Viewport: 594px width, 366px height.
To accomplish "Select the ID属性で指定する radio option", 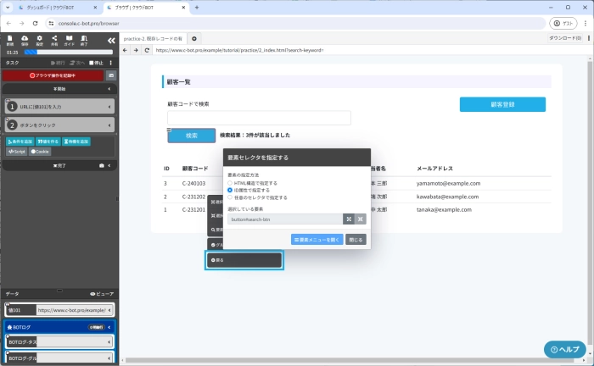I will pos(230,190).
